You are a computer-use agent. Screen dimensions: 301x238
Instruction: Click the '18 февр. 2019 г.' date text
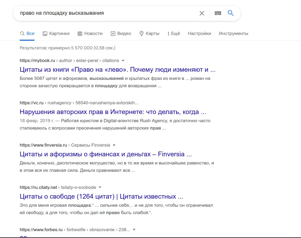point(37,121)
